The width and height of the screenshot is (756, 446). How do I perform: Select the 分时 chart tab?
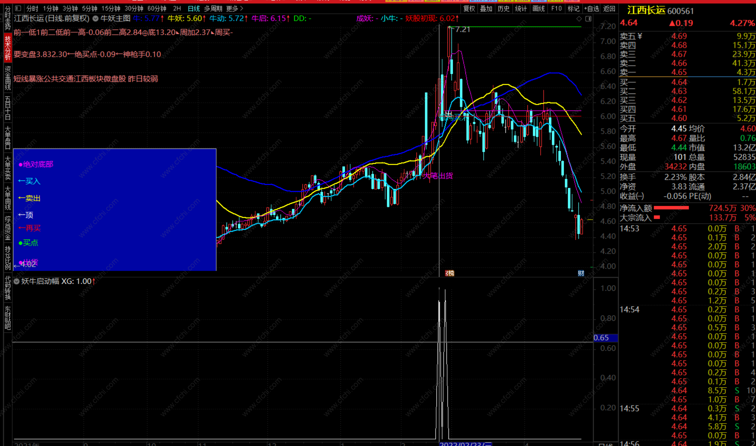point(32,8)
